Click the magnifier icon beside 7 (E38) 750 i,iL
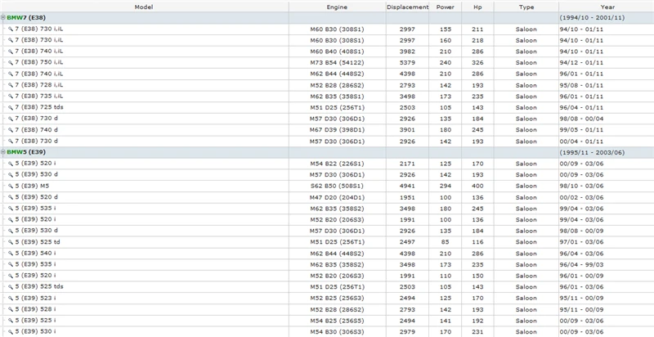Viewport: 654px width, 337px height. (x=11, y=62)
